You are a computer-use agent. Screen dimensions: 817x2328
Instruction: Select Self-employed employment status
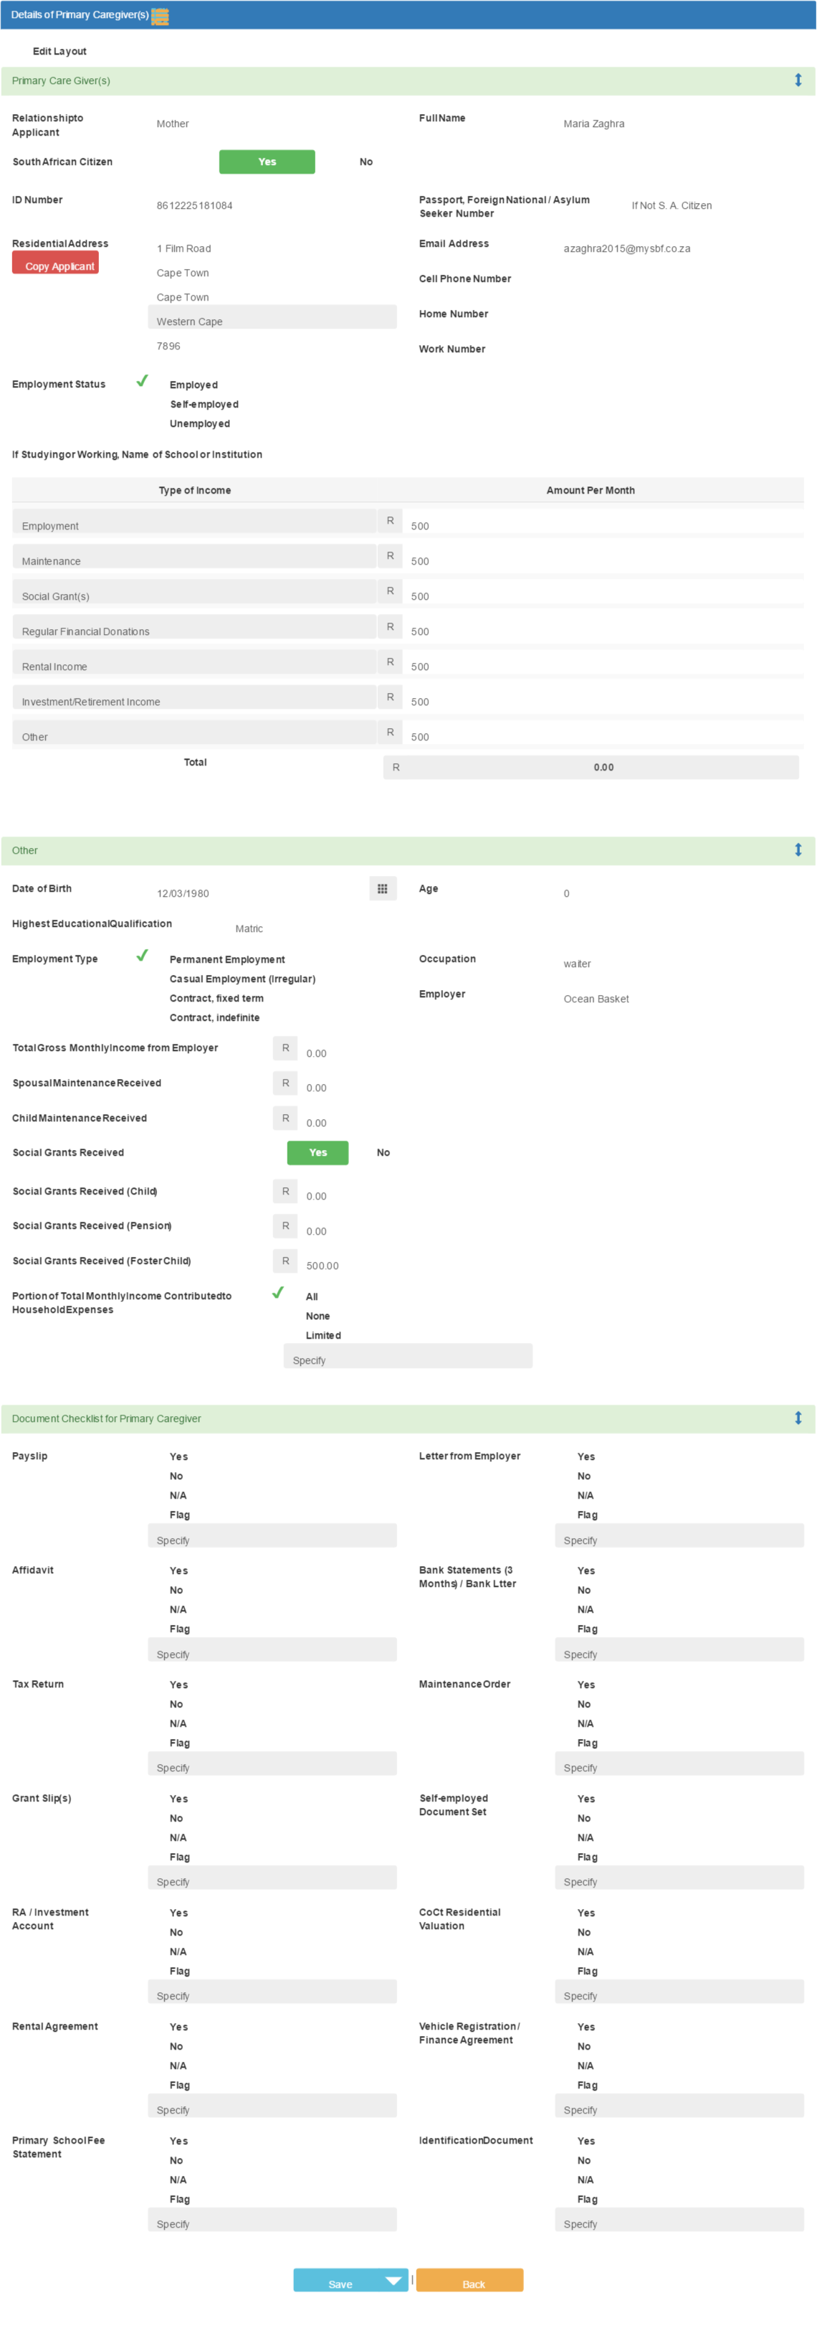(204, 404)
